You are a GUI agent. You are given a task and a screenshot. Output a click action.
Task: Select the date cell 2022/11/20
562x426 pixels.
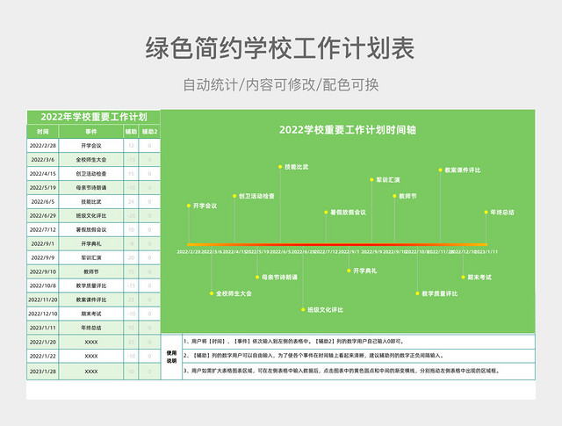click(43, 300)
